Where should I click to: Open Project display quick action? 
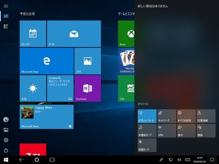(186, 131)
